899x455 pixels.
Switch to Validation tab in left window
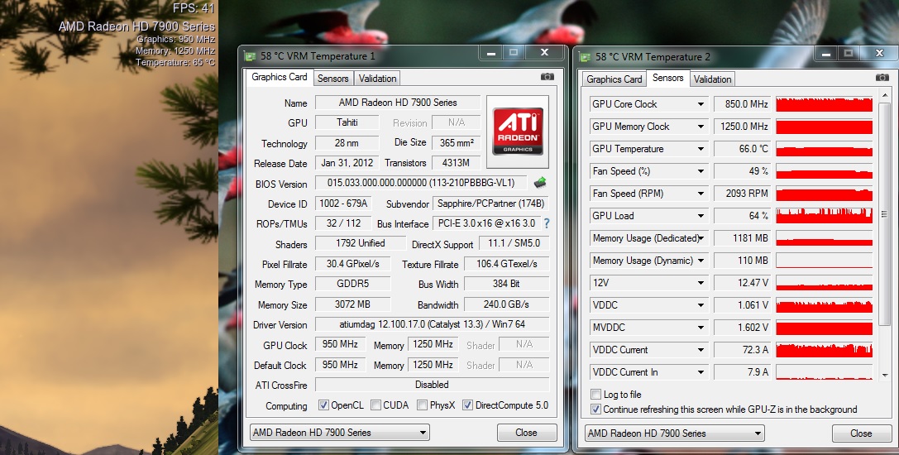[x=377, y=79]
